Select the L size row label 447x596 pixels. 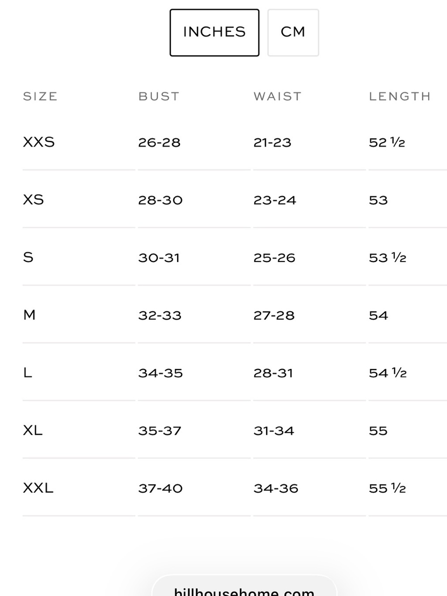click(28, 372)
